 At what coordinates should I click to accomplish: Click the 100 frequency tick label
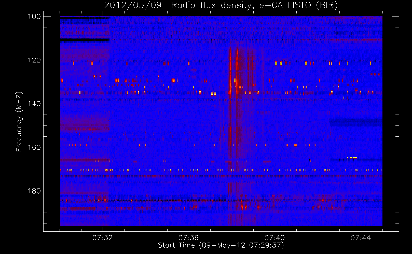pos(34,17)
